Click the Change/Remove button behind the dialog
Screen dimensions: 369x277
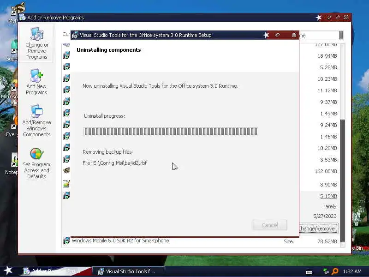[318, 229]
